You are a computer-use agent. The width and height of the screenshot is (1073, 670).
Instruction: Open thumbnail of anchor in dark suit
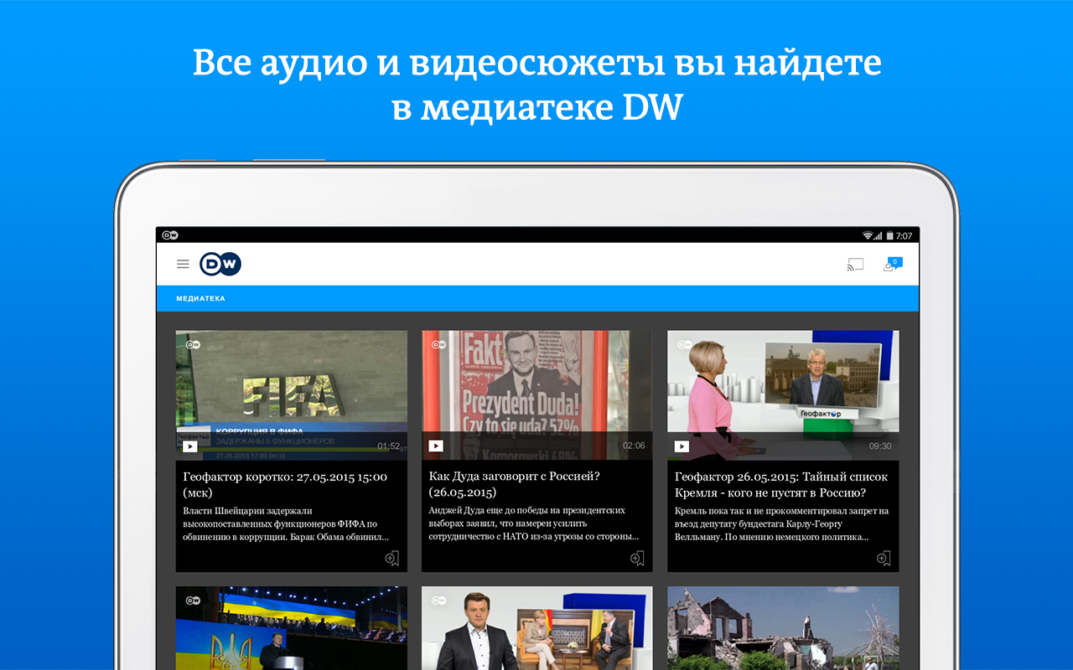[537, 628]
